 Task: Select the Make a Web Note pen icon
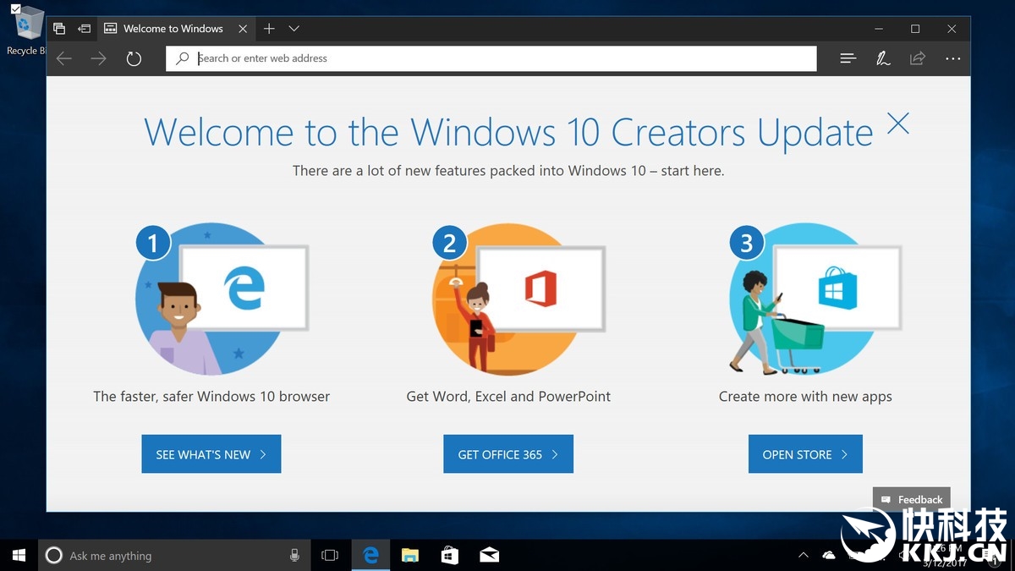click(x=883, y=58)
